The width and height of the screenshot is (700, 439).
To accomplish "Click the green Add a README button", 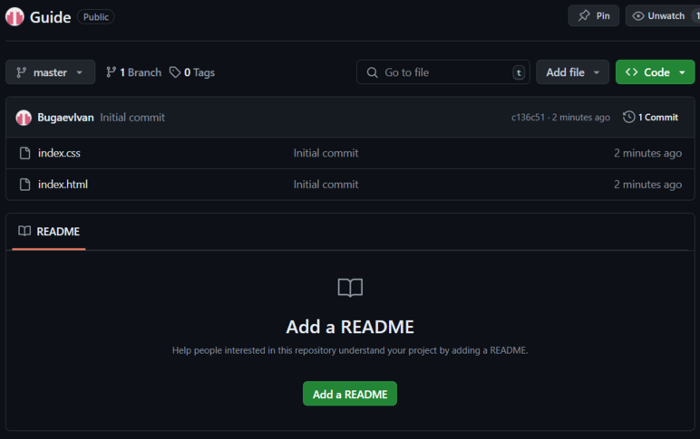I will pyautogui.click(x=350, y=394).
